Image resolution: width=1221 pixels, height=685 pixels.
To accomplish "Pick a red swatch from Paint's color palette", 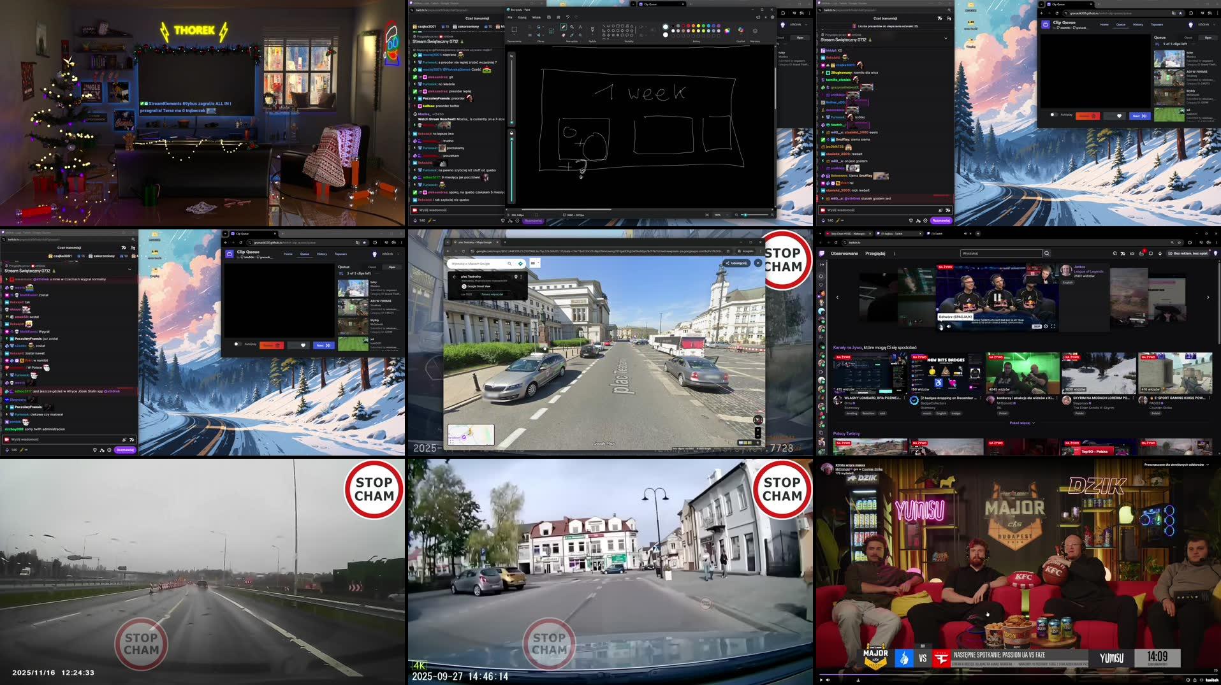I will [684, 25].
